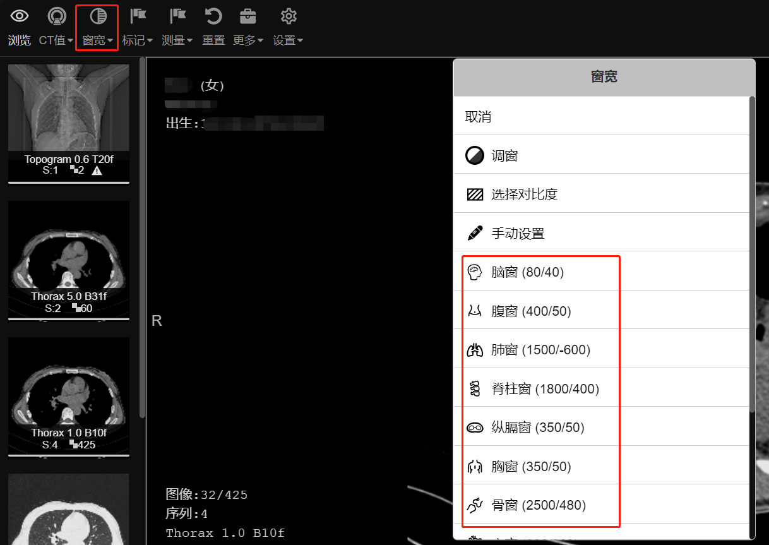Select 脑窗 (80/40) preset

pyautogui.click(x=601, y=272)
